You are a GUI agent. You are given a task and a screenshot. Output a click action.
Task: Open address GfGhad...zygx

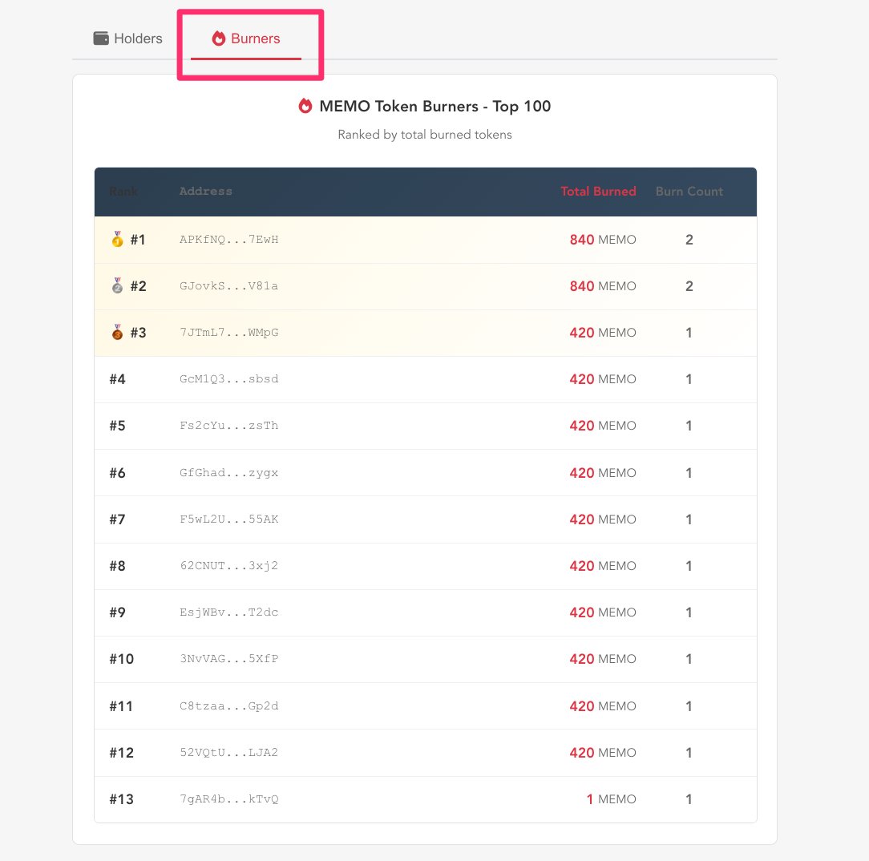click(x=229, y=473)
